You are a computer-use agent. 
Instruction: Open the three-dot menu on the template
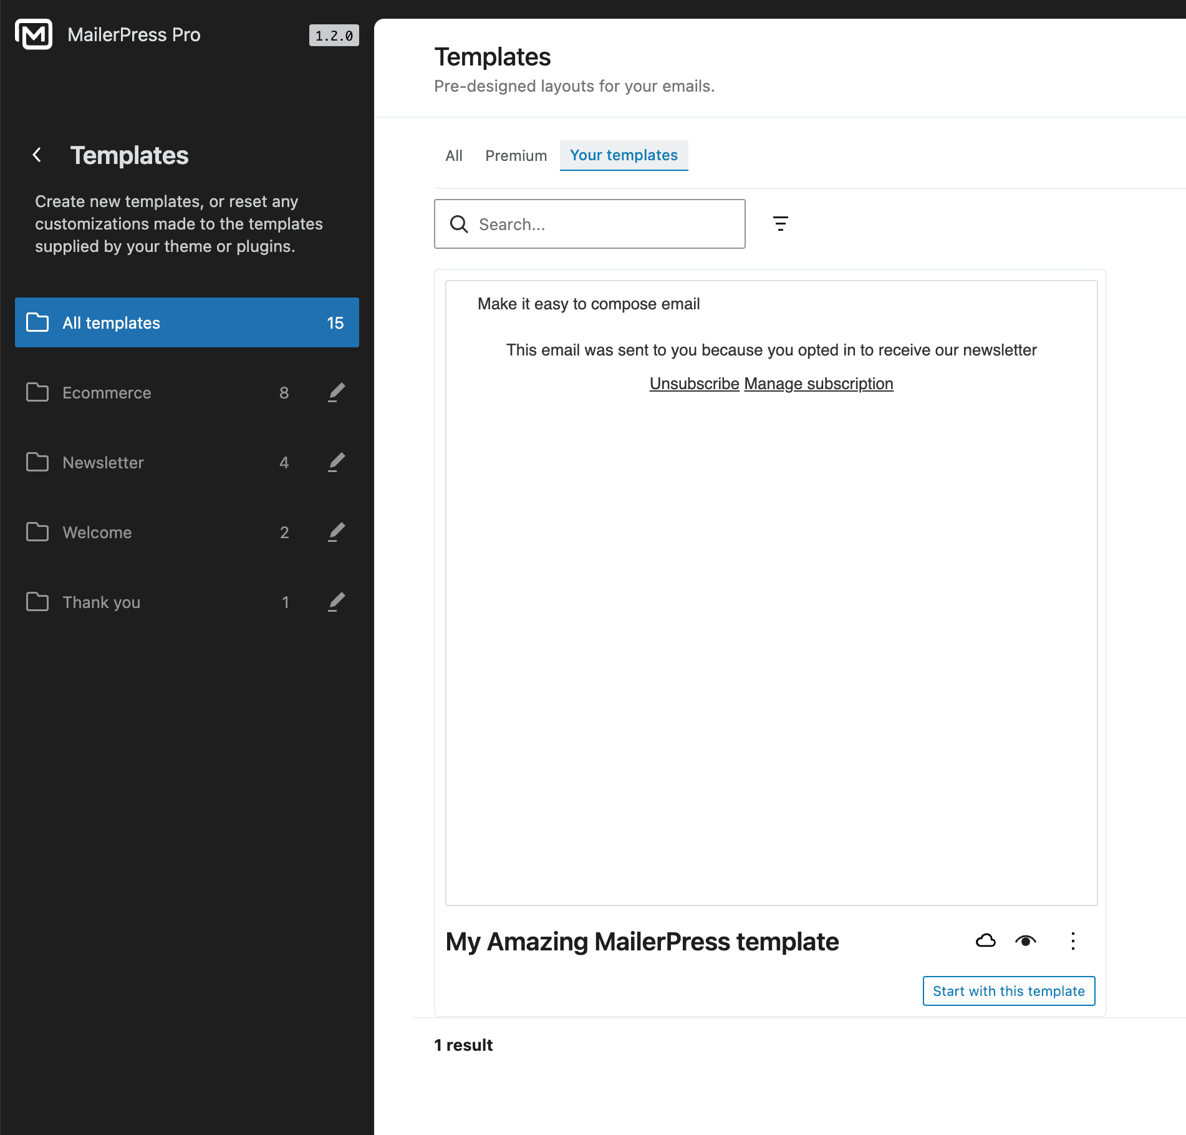pos(1073,941)
